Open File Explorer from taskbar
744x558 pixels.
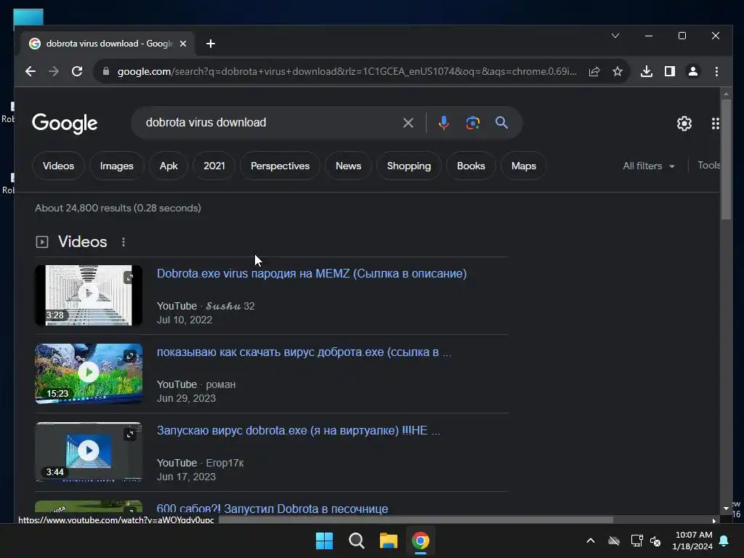[x=388, y=541]
